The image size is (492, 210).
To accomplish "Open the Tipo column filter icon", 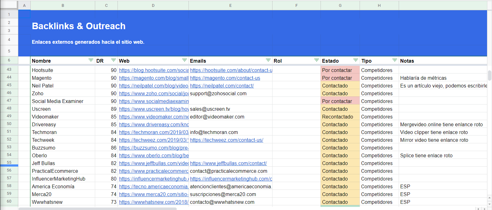I will pyautogui.click(x=395, y=60).
